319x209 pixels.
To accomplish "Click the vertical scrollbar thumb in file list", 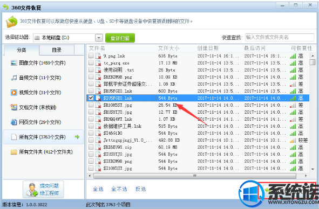I will pos(313,62).
